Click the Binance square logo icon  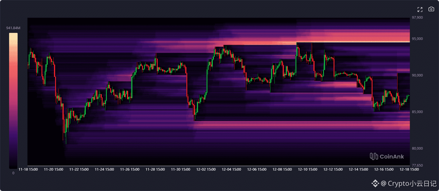[x=375, y=184]
